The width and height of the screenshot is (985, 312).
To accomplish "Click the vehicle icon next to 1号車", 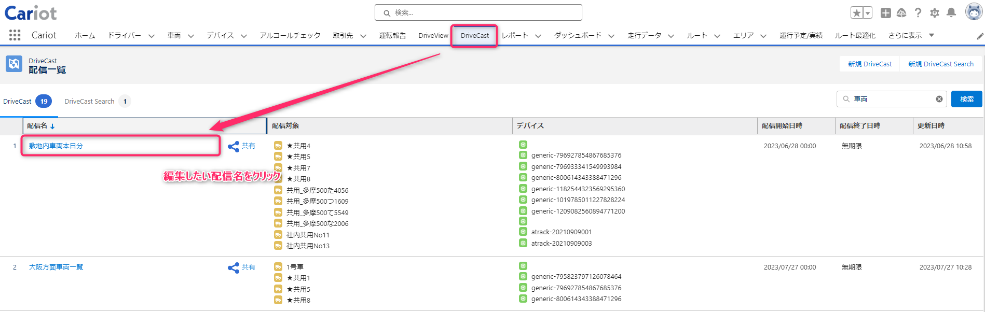I will [278, 267].
